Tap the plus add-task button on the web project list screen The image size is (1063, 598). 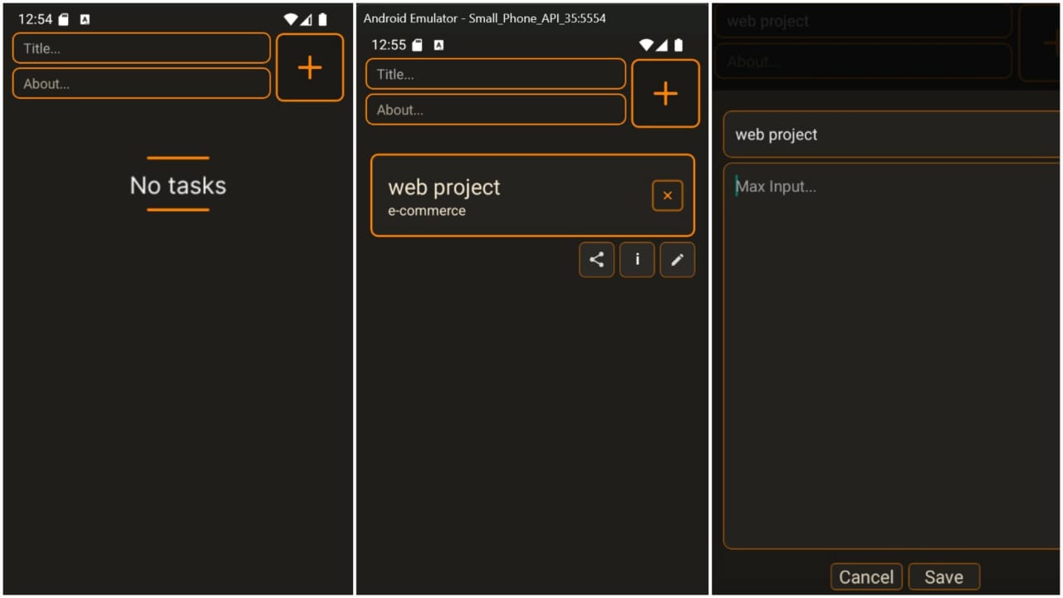pyautogui.click(x=665, y=93)
